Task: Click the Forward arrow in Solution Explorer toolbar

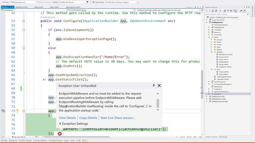Action: [210, 11]
